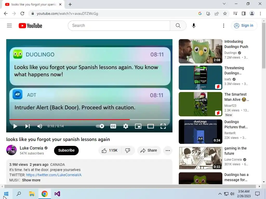266x199 pixels.
Task: Like the video with 115K likes
Action: [110, 151]
